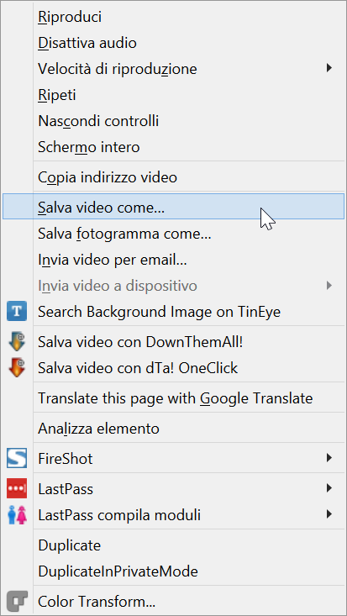Click the TinEye icon
347x616 pixels.
coord(17,312)
